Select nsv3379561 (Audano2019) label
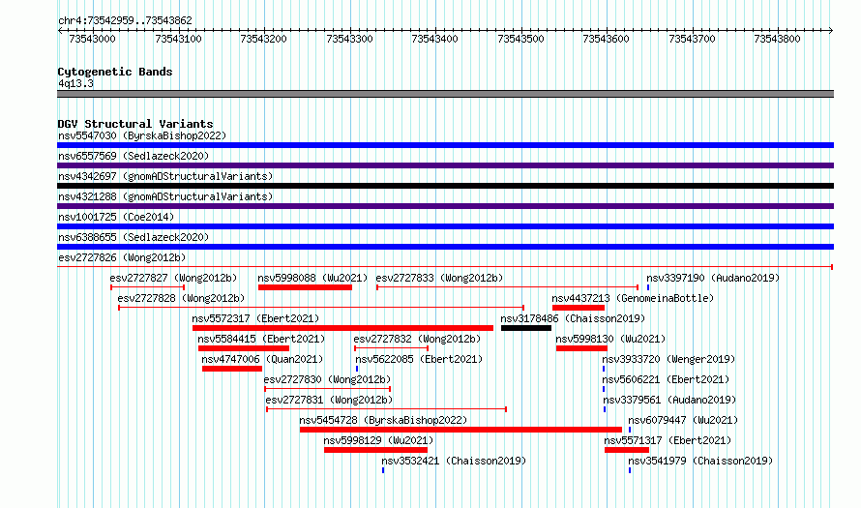The image size is (861, 508). pos(669,400)
